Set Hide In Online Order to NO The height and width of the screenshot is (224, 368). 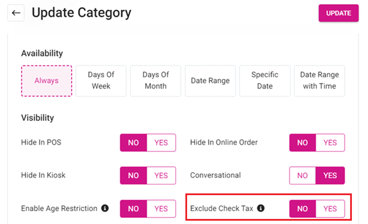pos(303,142)
